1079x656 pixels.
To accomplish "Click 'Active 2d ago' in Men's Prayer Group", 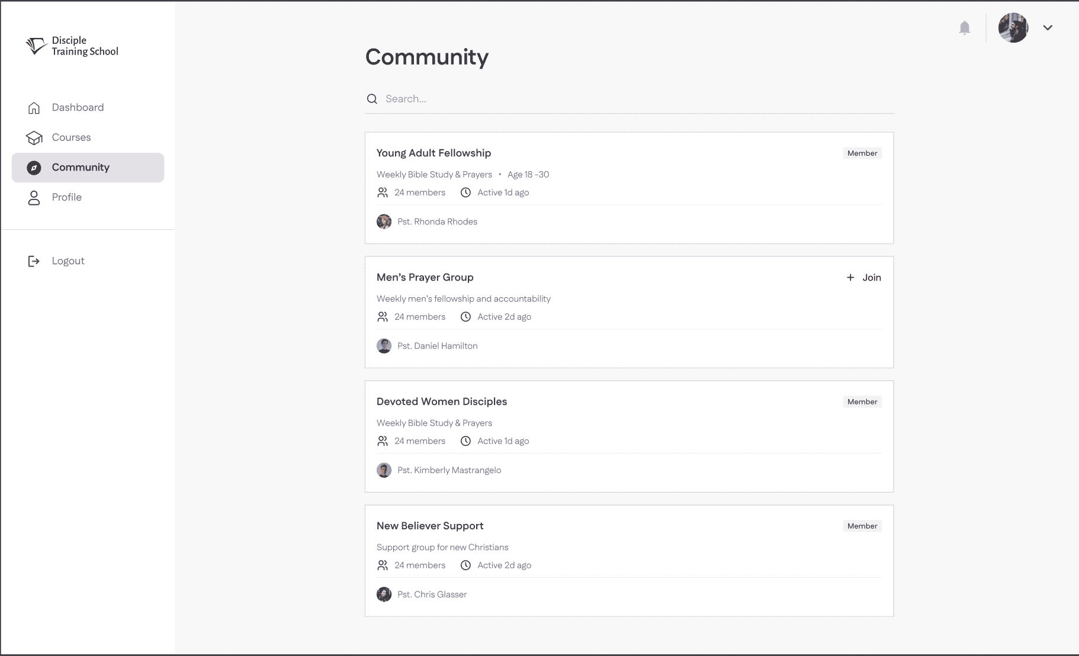I will point(504,317).
